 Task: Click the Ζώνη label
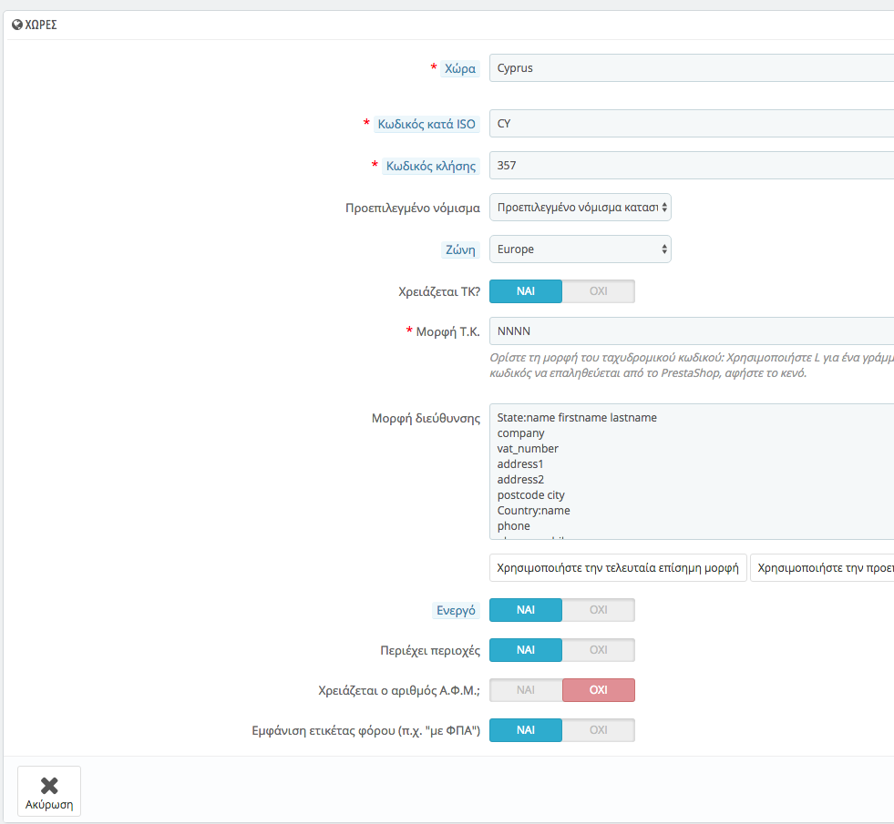point(460,249)
